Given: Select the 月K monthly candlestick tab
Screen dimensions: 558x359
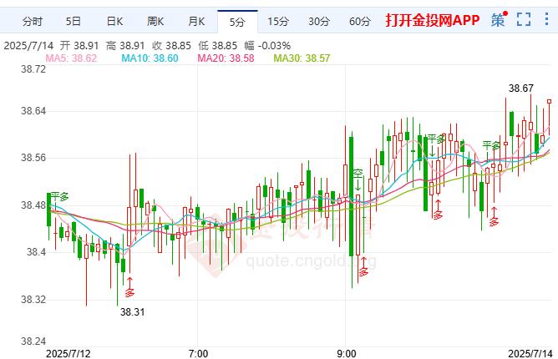Looking at the screenshot, I should [x=197, y=20].
